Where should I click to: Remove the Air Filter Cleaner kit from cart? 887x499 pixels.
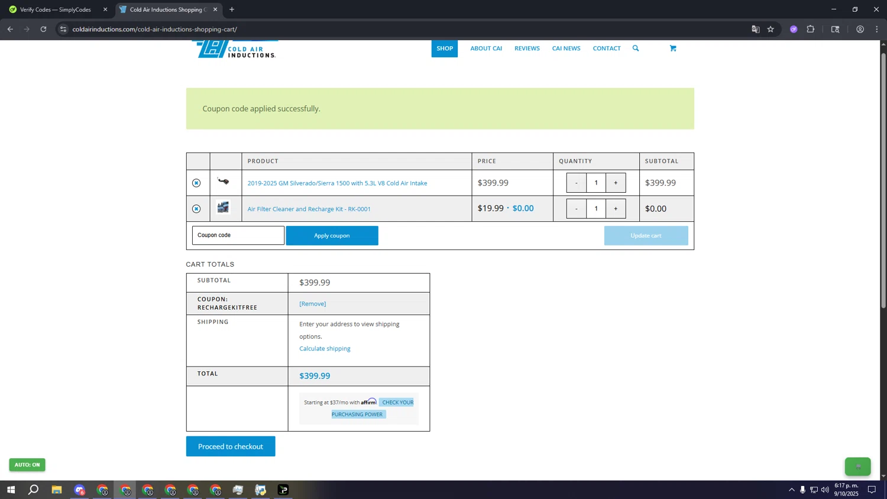196,209
